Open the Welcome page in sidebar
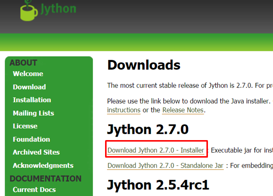Image resolution: width=273 pixels, height=196 pixels. (28, 74)
